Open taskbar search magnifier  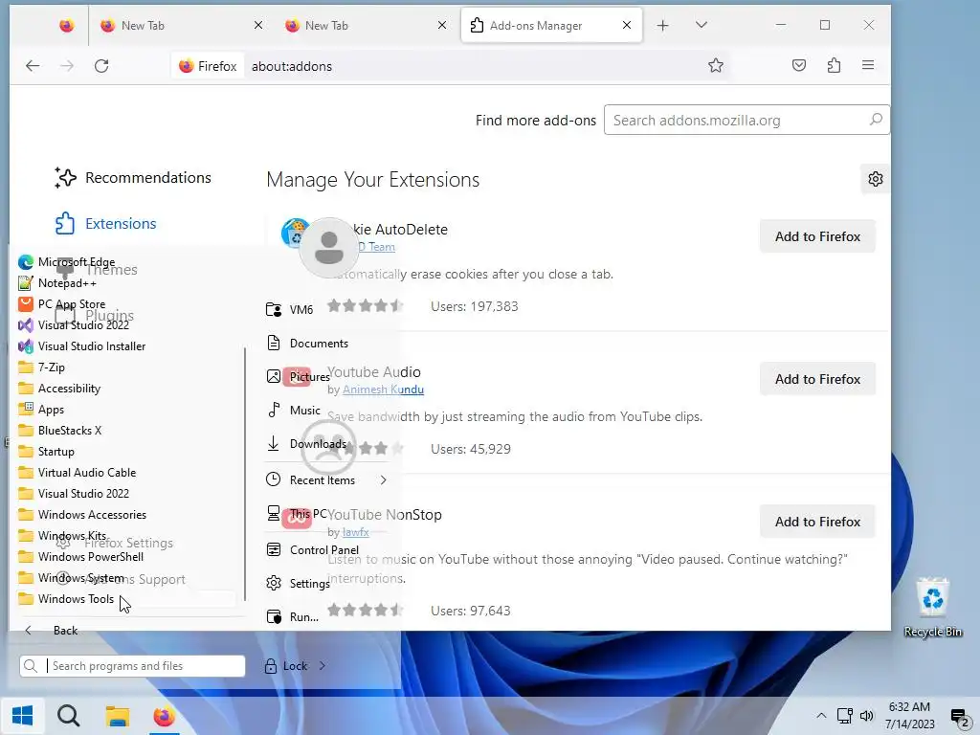click(69, 716)
